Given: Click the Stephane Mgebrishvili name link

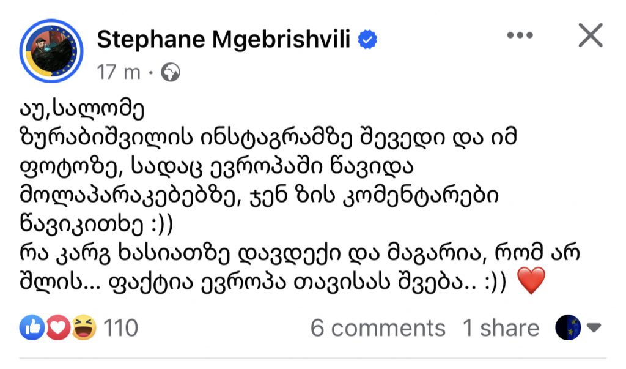Looking at the screenshot, I should (224, 40).
